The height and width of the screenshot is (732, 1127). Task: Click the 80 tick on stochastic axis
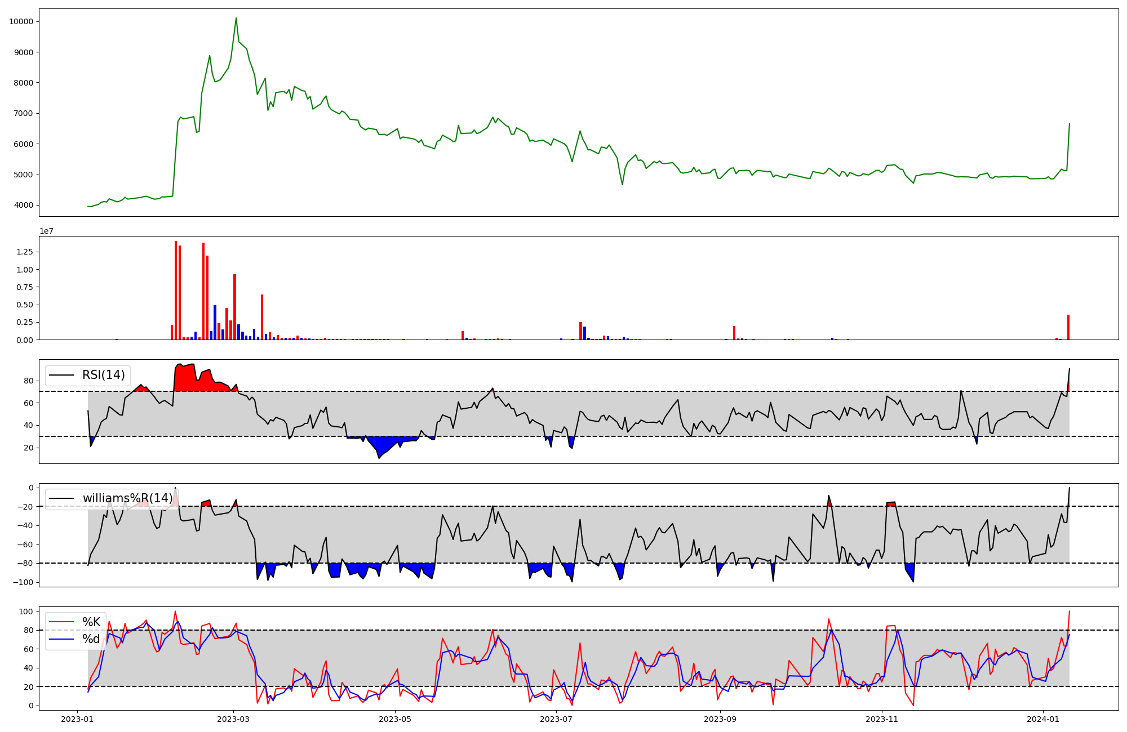[x=28, y=630]
